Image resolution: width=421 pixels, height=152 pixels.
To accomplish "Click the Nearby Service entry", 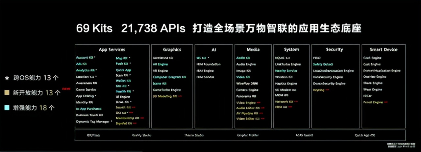I will point(286,70).
